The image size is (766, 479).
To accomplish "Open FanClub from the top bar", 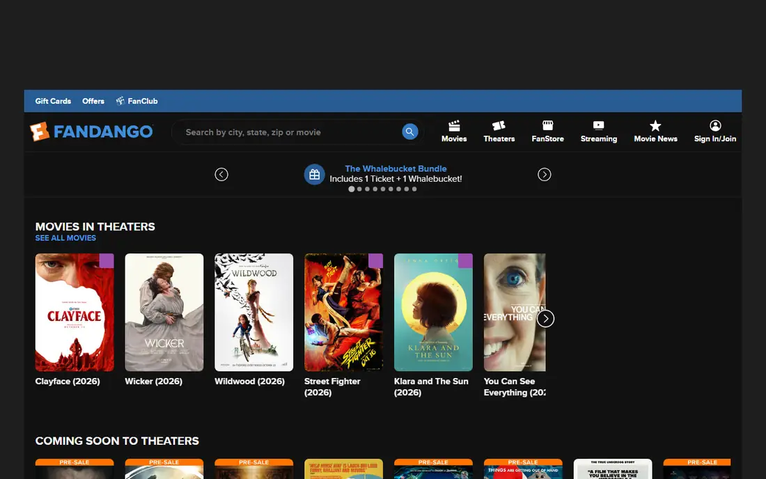I will tap(136, 101).
